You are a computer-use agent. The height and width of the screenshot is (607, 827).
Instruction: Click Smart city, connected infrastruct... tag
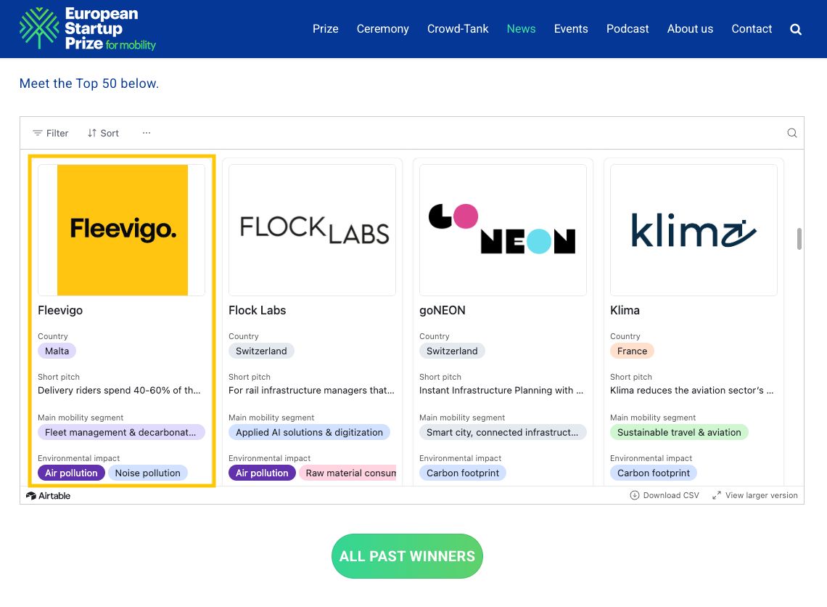(x=503, y=432)
